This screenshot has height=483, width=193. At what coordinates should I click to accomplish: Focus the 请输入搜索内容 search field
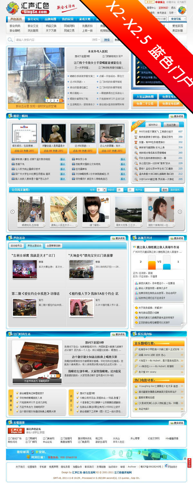(x=53, y=40)
